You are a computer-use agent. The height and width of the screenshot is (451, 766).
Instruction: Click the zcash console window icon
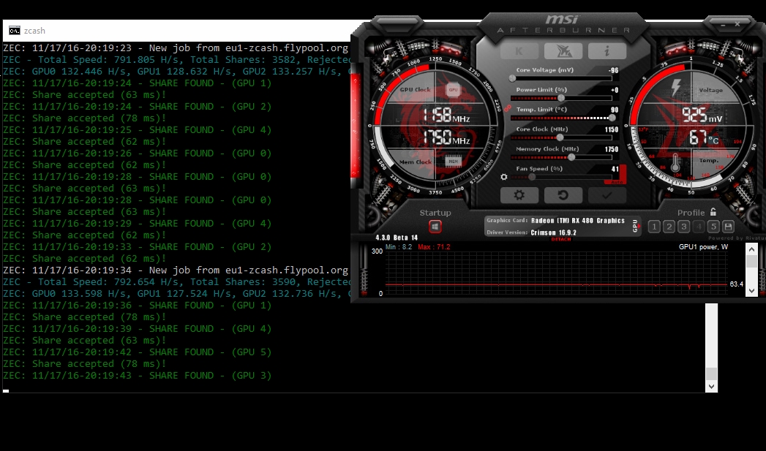14,31
